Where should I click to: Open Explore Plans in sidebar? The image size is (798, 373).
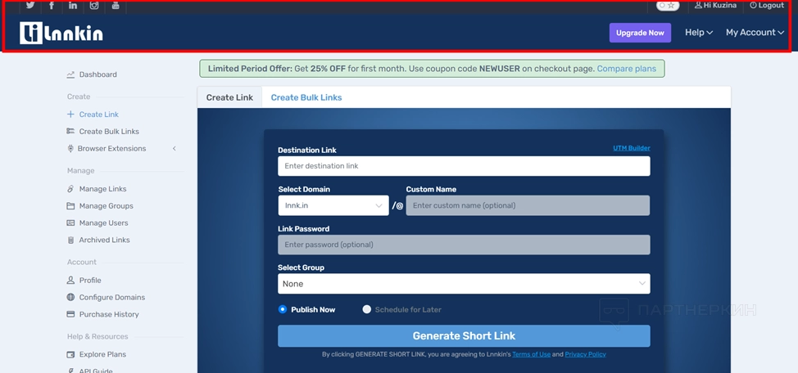point(102,354)
